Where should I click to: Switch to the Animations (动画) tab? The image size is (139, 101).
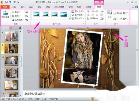[x=48, y=7]
